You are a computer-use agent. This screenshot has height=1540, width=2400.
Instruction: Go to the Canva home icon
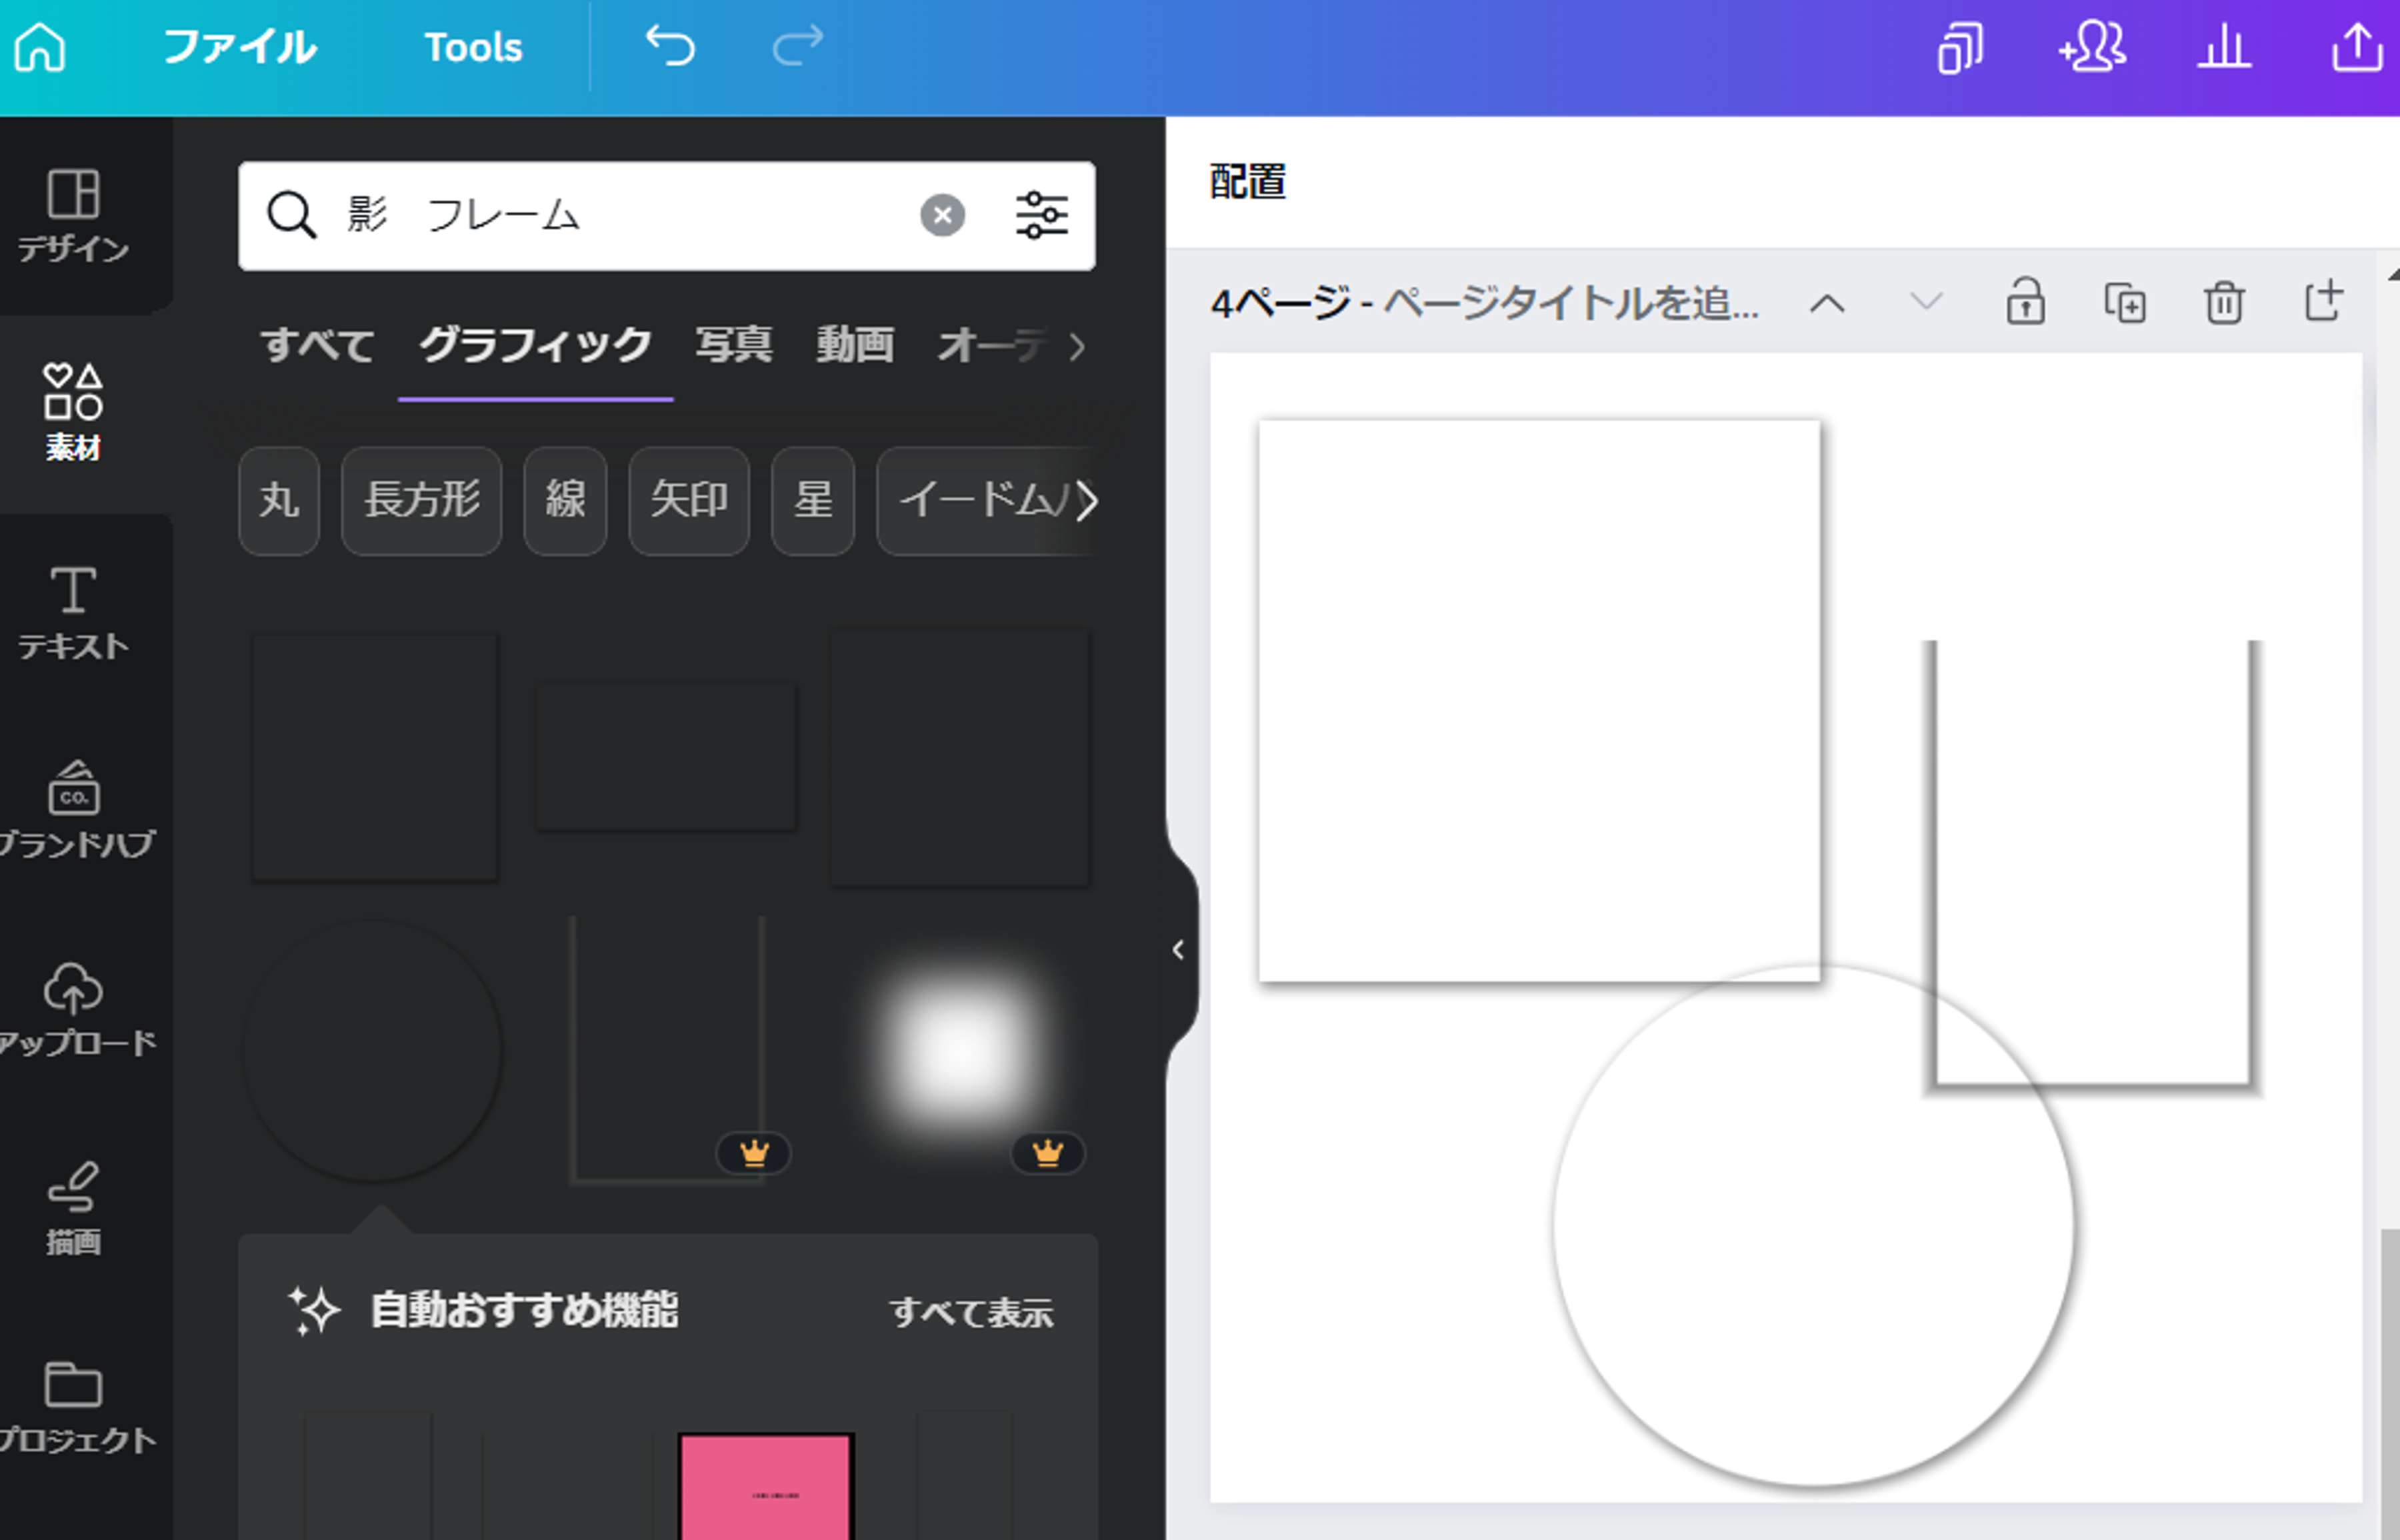pos(40,47)
